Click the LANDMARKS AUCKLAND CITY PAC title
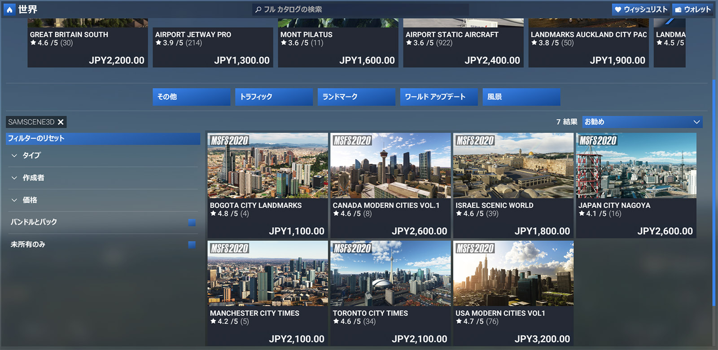 [x=589, y=35]
